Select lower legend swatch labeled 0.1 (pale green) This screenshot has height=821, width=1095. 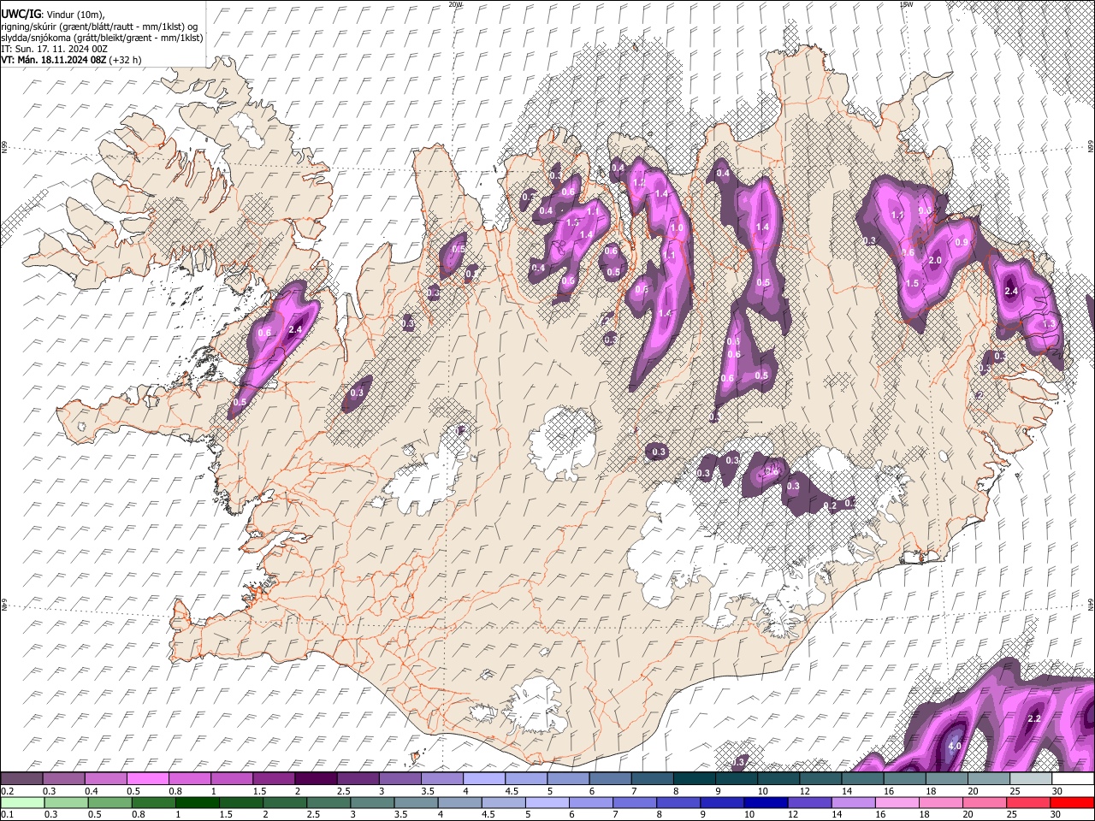coord(22,802)
